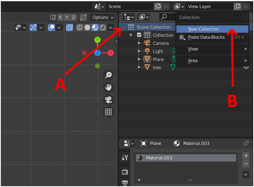Toggle the camera view icon
254x187 pixels.
point(108,100)
